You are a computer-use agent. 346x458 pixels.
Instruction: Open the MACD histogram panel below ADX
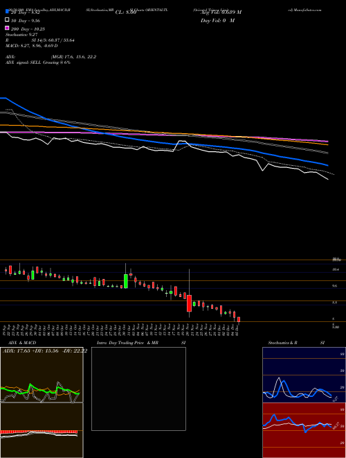click(42, 430)
